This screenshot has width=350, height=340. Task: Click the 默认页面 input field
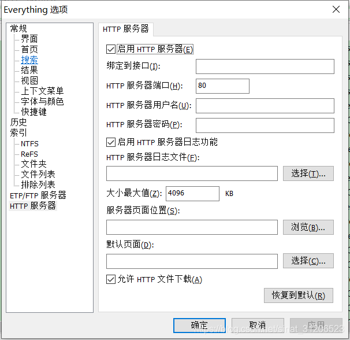click(x=192, y=261)
